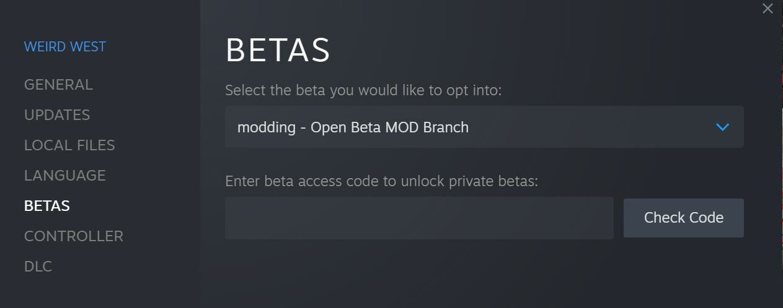Click the WEIRD WEST game title
783x308 pixels.
(x=65, y=47)
